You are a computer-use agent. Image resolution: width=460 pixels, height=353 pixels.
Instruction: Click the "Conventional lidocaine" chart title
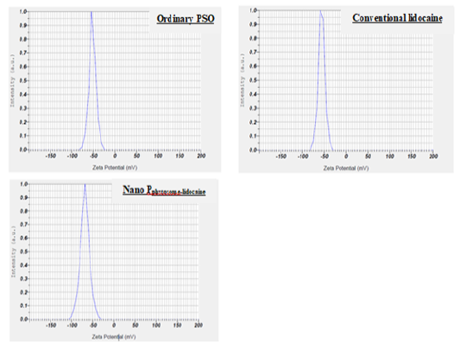[397, 18]
